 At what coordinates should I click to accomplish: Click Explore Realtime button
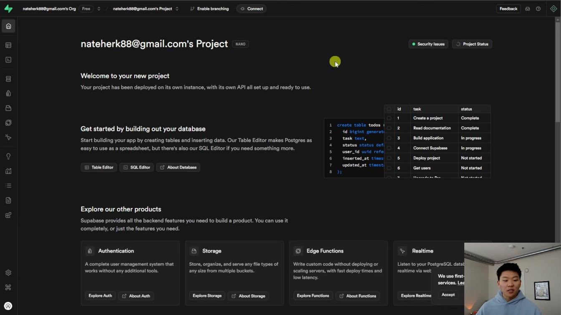pos(416,296)
